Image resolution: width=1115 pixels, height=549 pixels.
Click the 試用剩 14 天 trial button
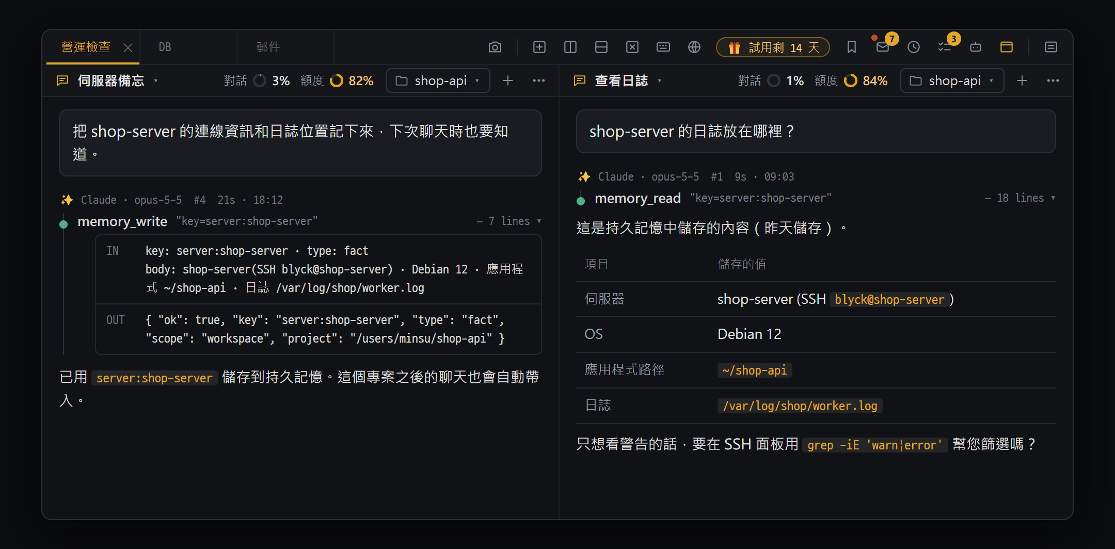[773, 47]
